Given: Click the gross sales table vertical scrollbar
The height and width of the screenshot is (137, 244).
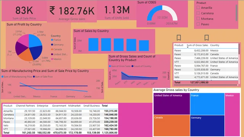Looking at the screenshot, I should [x=239, y=49].
